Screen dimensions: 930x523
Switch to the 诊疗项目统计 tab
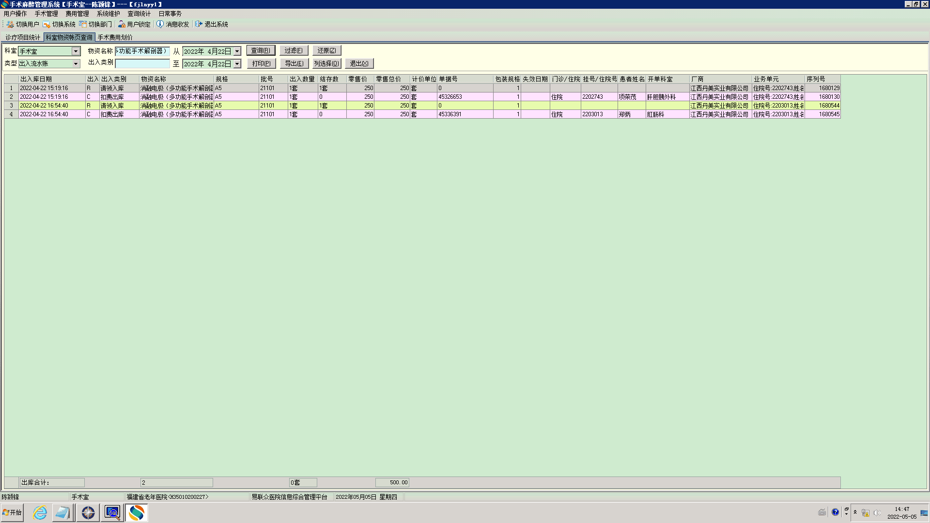click(23, 37)
